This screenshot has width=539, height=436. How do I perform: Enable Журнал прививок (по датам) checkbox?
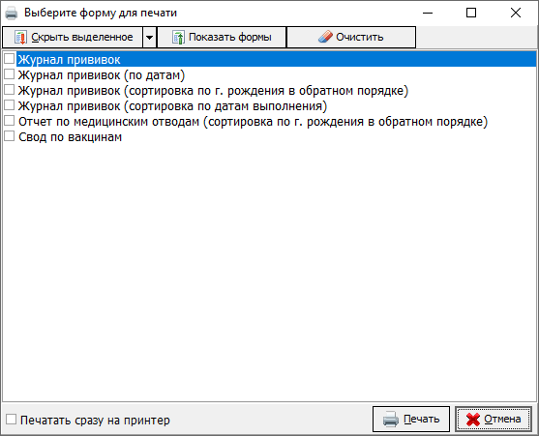coord(9,74)
